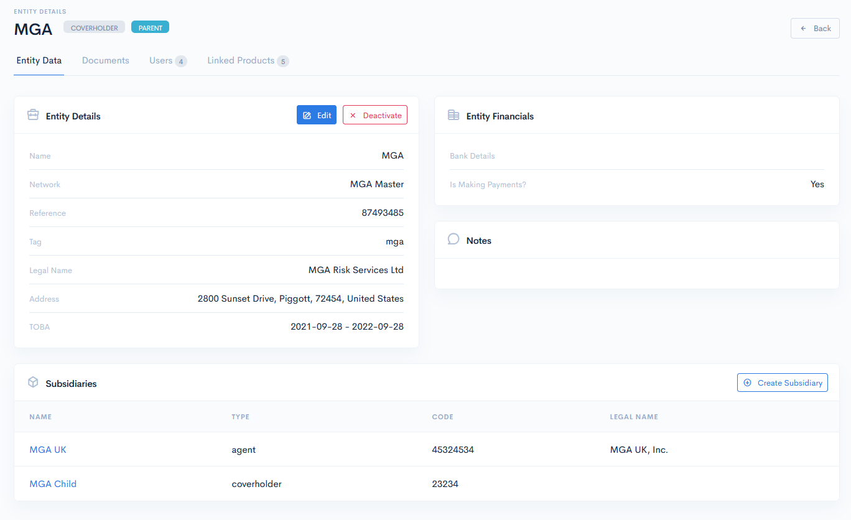Click the X icon in Deactivate button

pyautogui.click(x=353, y=116)
